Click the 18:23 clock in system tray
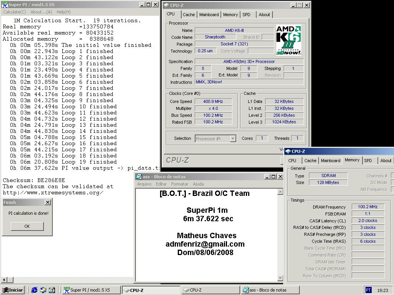The width and height of the screenshot is (394, 295). pyautogui.click(x=382, y=290)
